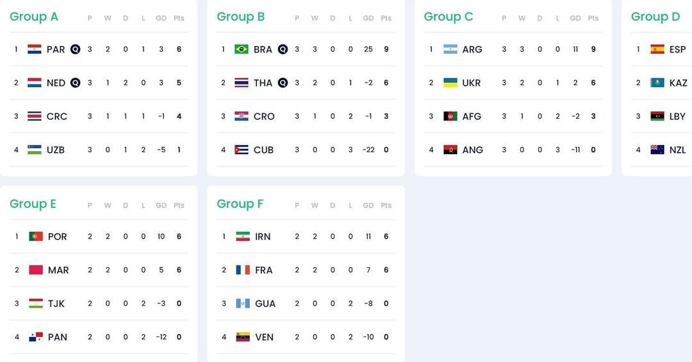Select the Group F title

coord(240,204)
